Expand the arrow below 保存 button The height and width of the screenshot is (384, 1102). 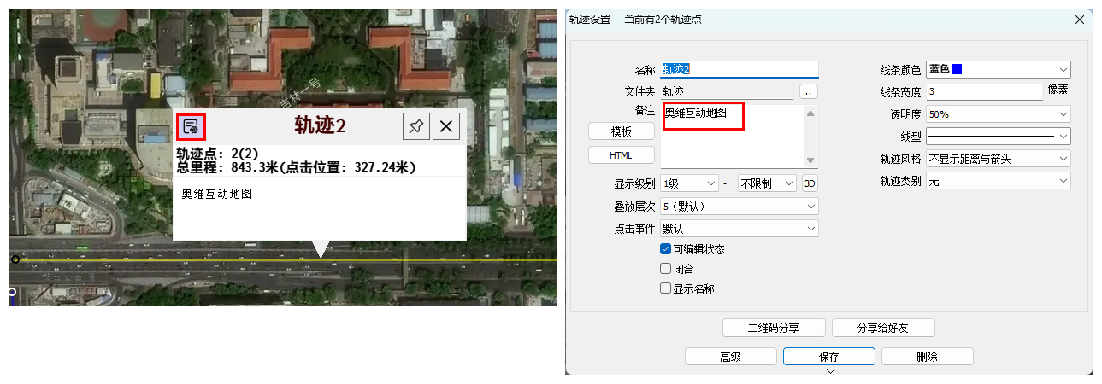pyautogui.click(x=829, y=370)
